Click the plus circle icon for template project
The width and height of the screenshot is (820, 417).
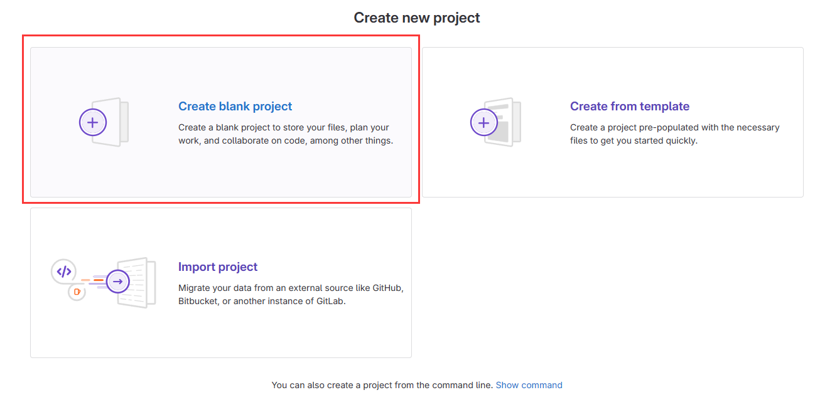pyautogui.click(x=483, y=122)
